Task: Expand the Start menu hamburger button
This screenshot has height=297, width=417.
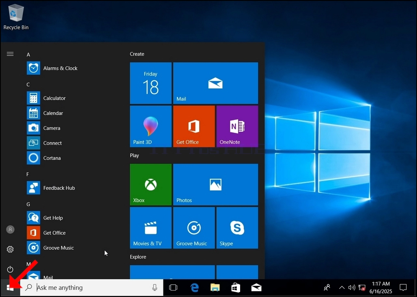Action: (x=10, y=54)
